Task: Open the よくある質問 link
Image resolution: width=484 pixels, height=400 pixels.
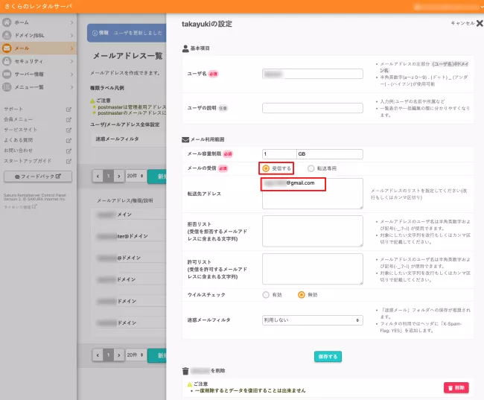Action: pos(18,140)
